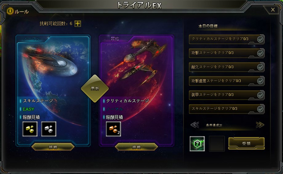The image size is (283, 174).
Task: Toggle checkmark for スキルステージをクリア goal
Action: click(260, 109)
